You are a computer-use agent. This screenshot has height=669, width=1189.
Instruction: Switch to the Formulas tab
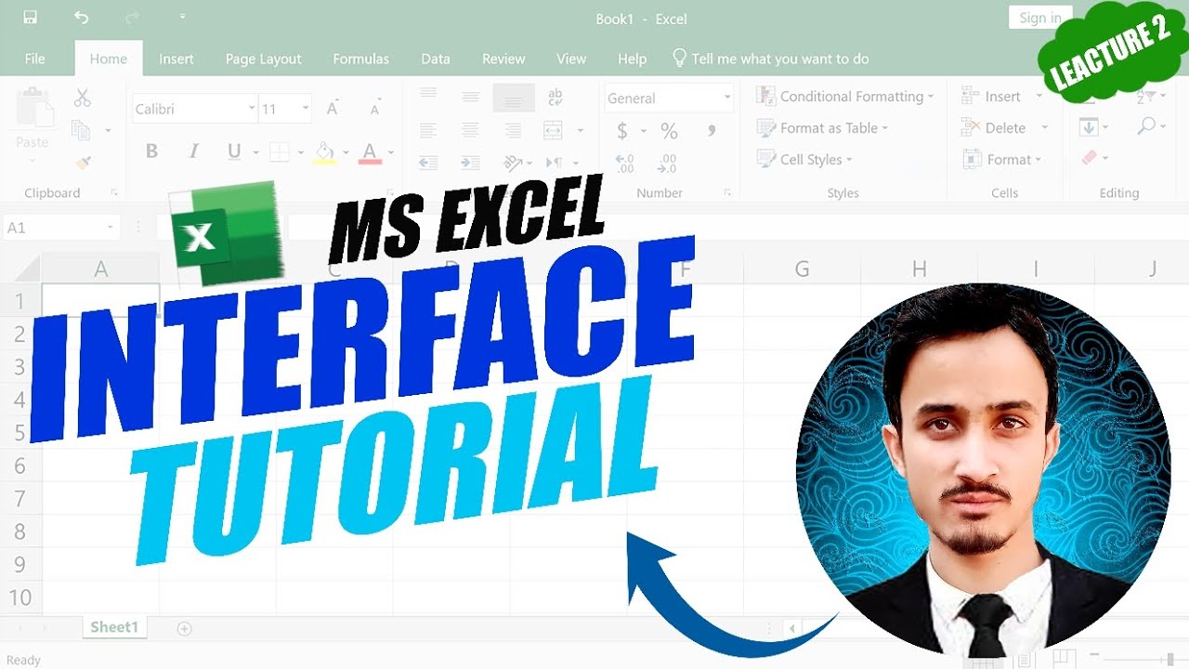coord(361,59)
